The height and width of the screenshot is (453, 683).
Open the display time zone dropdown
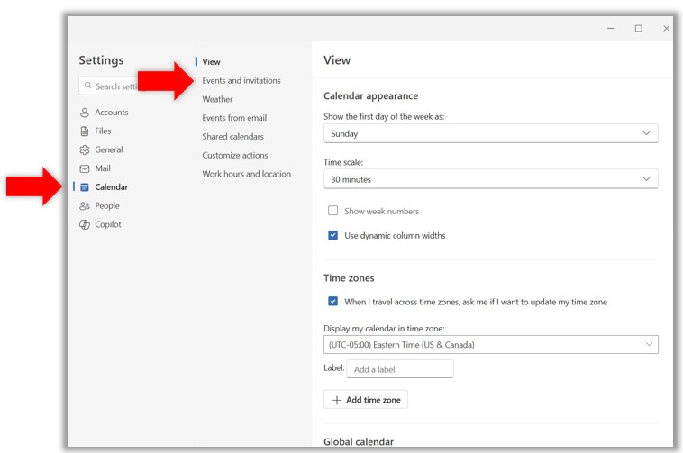point(490,344)
